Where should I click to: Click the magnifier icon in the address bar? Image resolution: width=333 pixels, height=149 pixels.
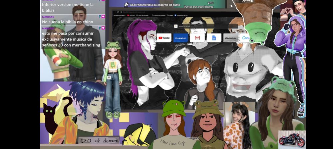click(x=121, y=12)
